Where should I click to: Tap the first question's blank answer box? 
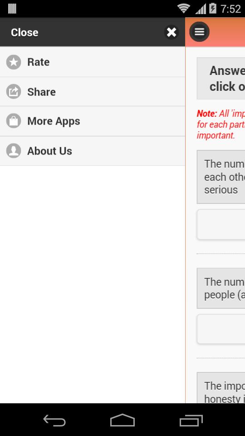click(221, 224)
